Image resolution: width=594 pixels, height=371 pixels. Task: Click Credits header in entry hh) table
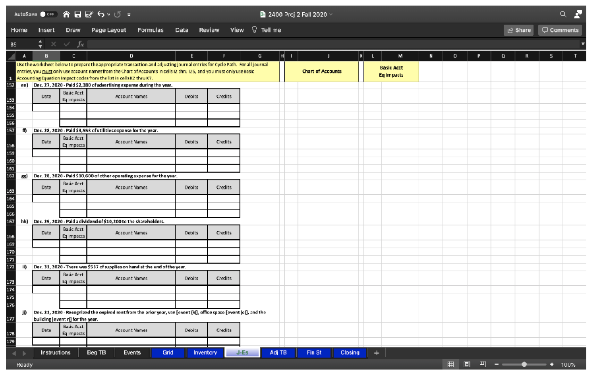coord(224,233)
